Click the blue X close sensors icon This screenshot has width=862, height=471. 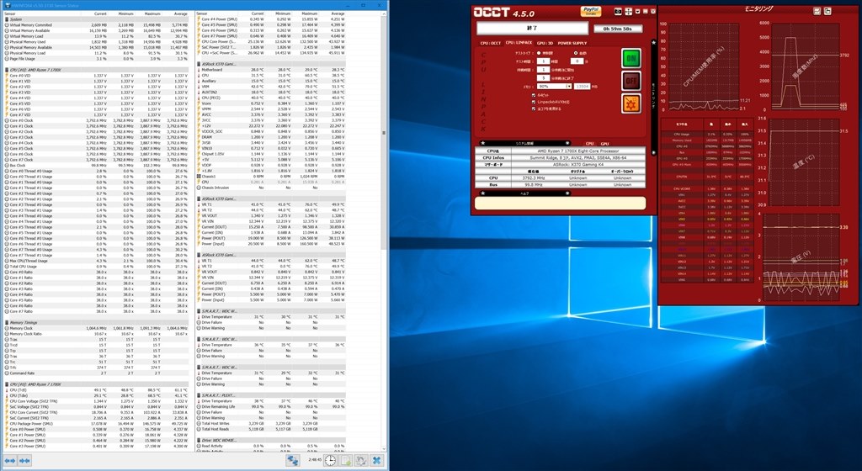pyautogui.click(x=376, y=461)
